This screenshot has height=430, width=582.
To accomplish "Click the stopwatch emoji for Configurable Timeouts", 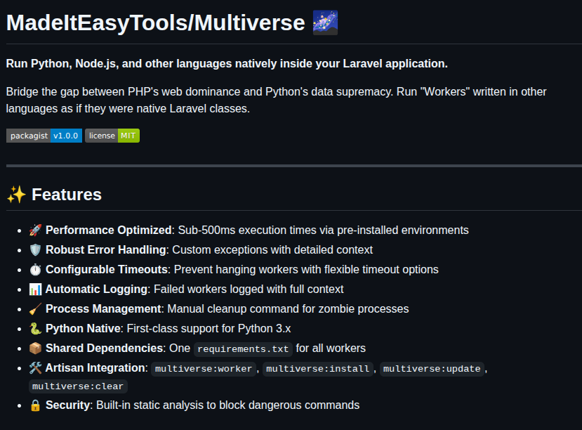I will [35, 270].
